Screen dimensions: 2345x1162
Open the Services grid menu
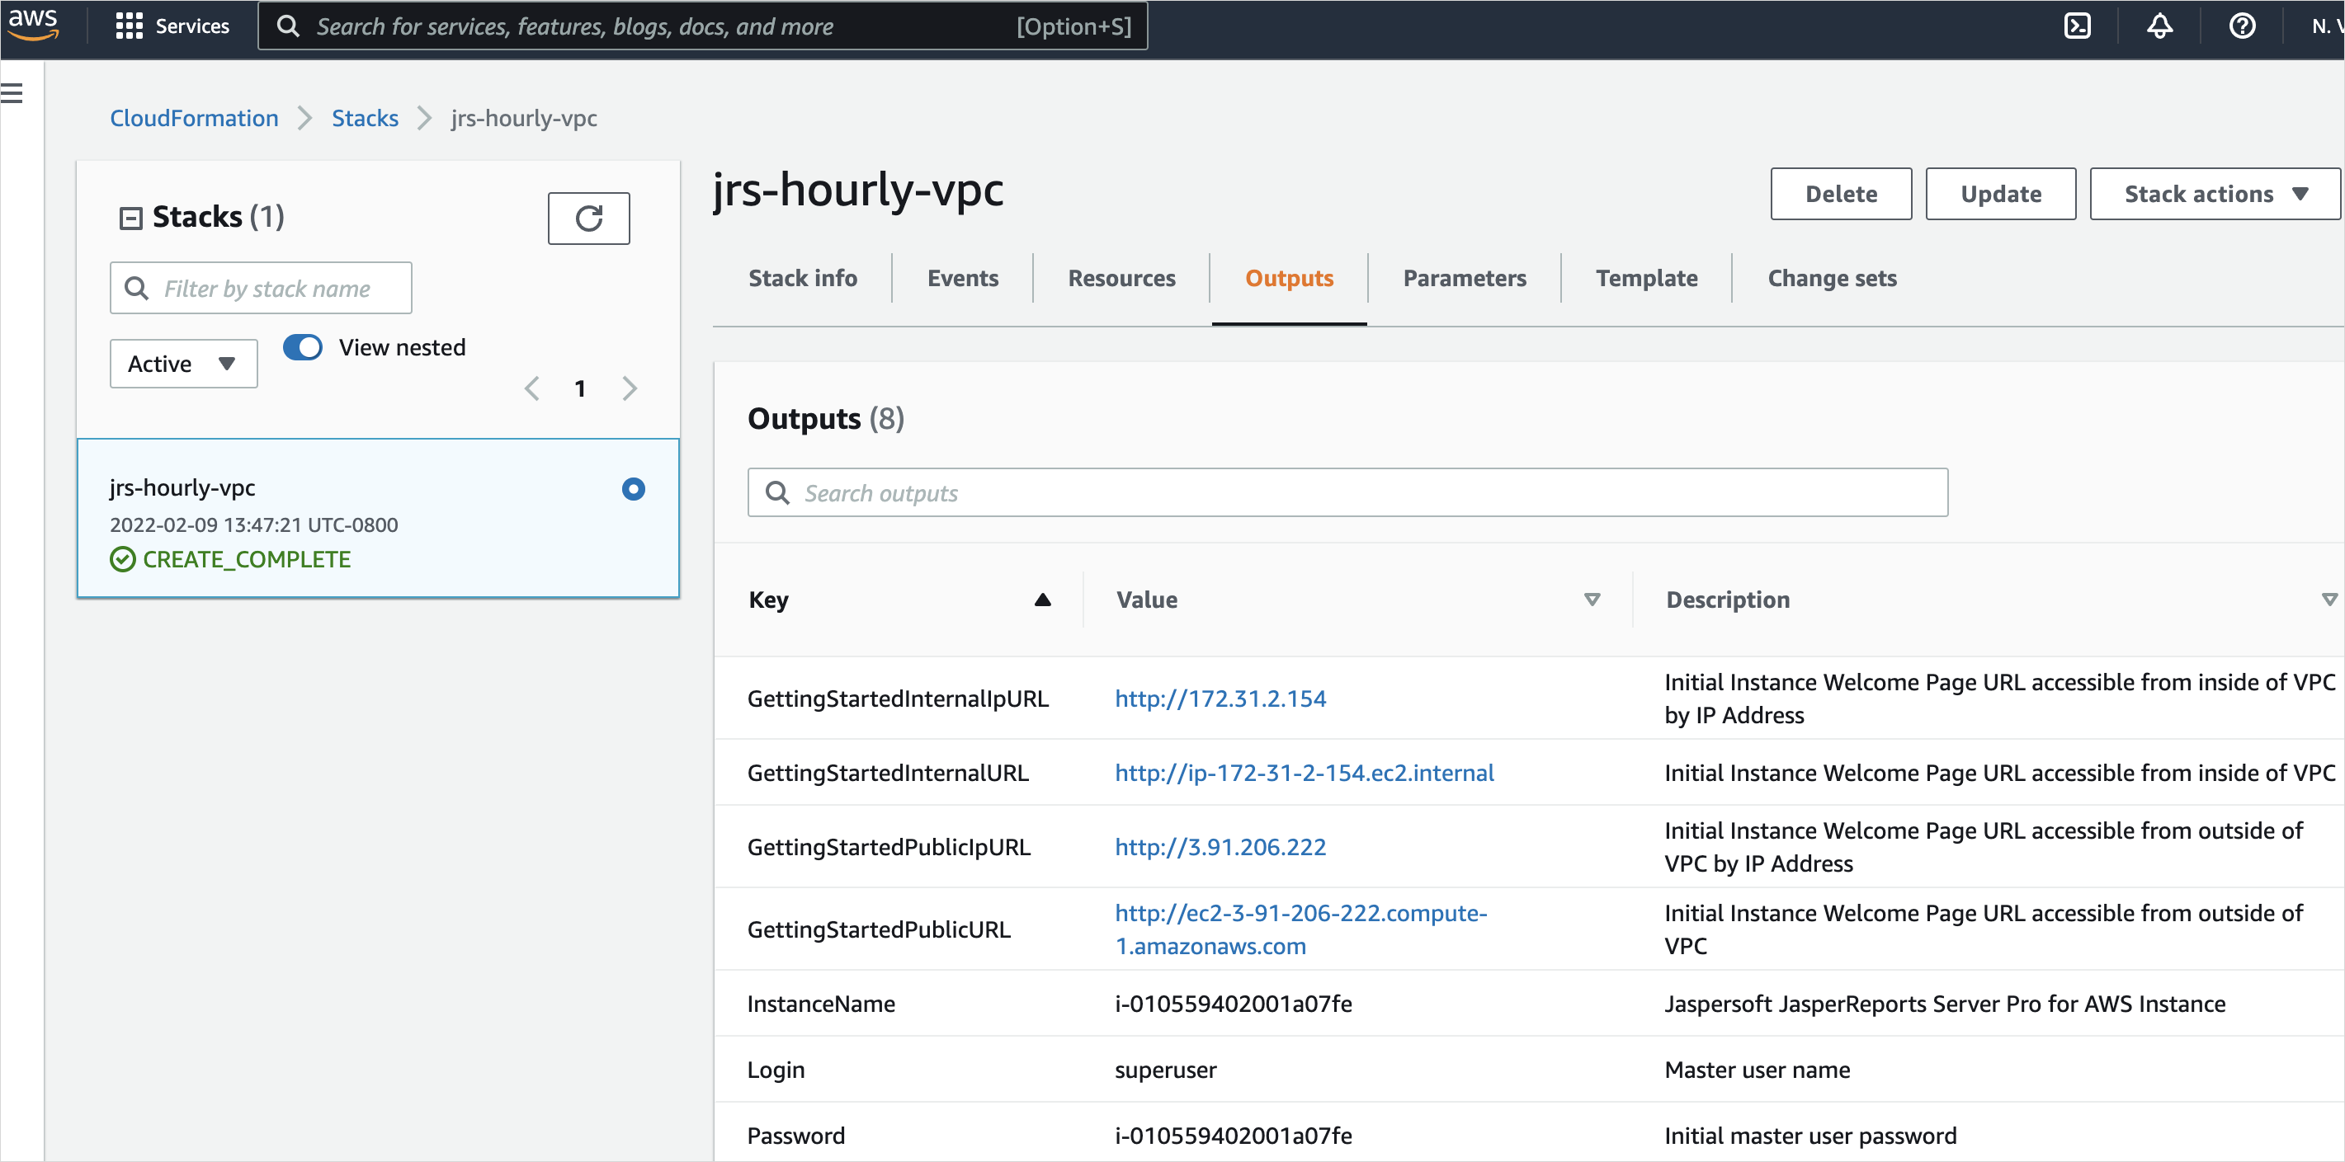(x=172, y=26)
